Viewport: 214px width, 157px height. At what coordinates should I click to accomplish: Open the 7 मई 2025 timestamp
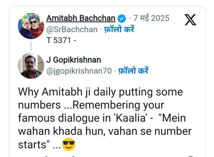151,18
